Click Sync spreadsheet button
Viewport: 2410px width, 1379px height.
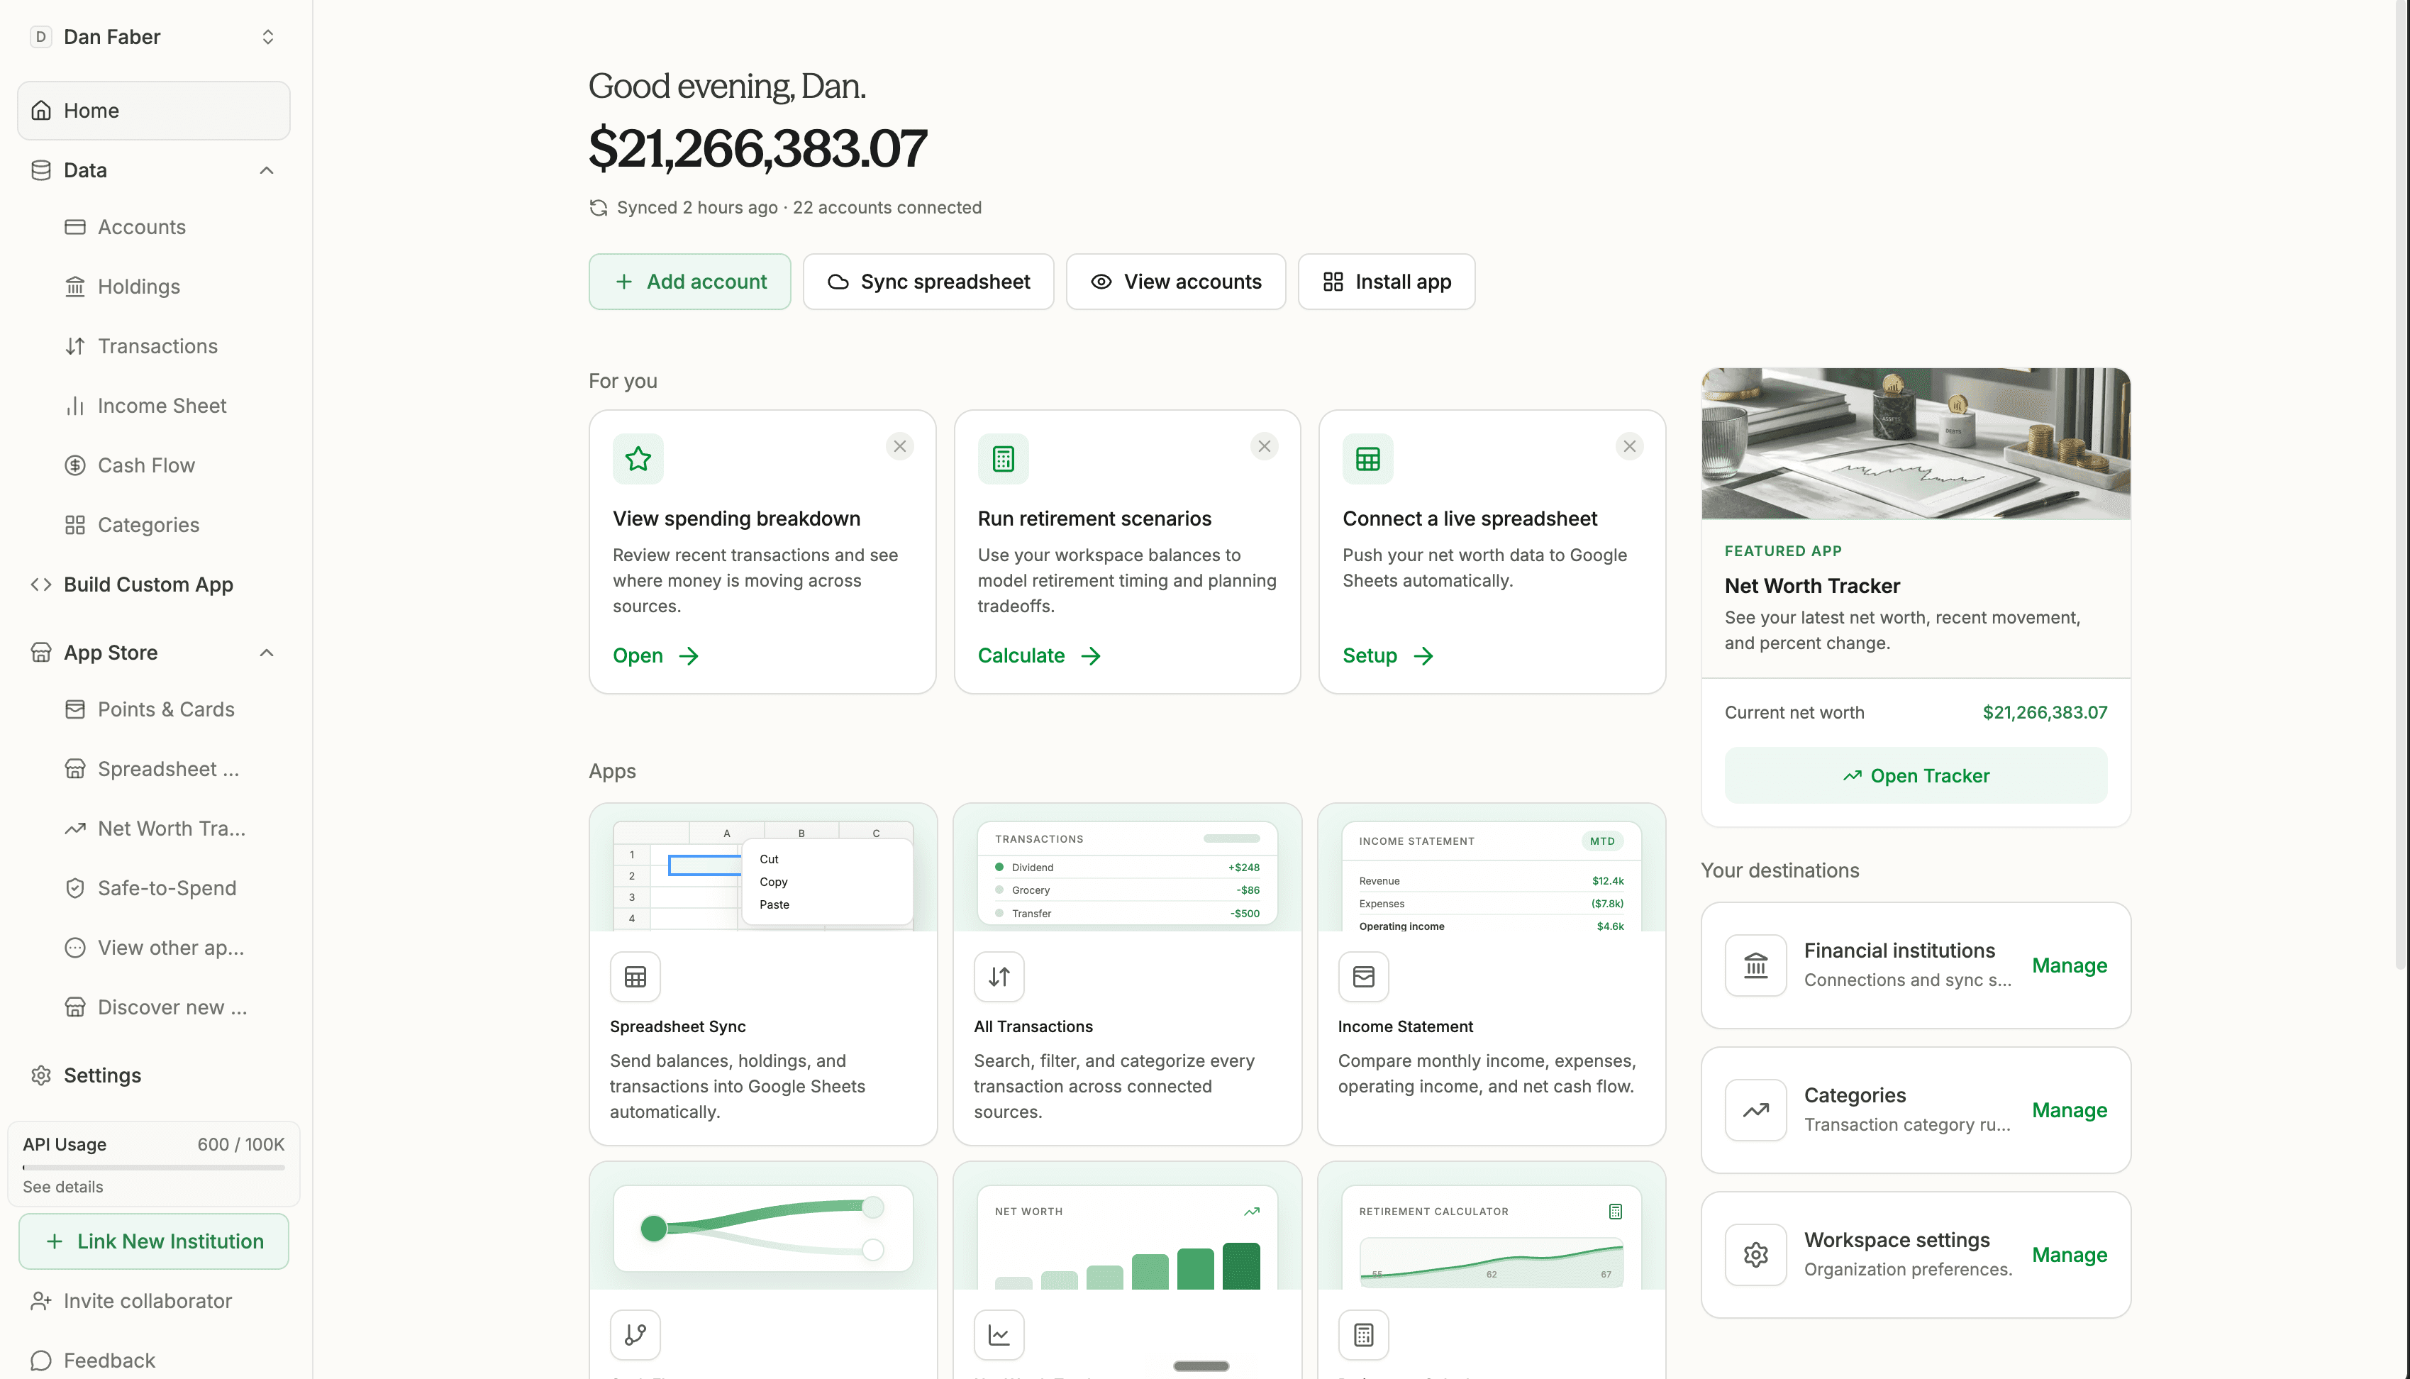(x=928, y=282)
